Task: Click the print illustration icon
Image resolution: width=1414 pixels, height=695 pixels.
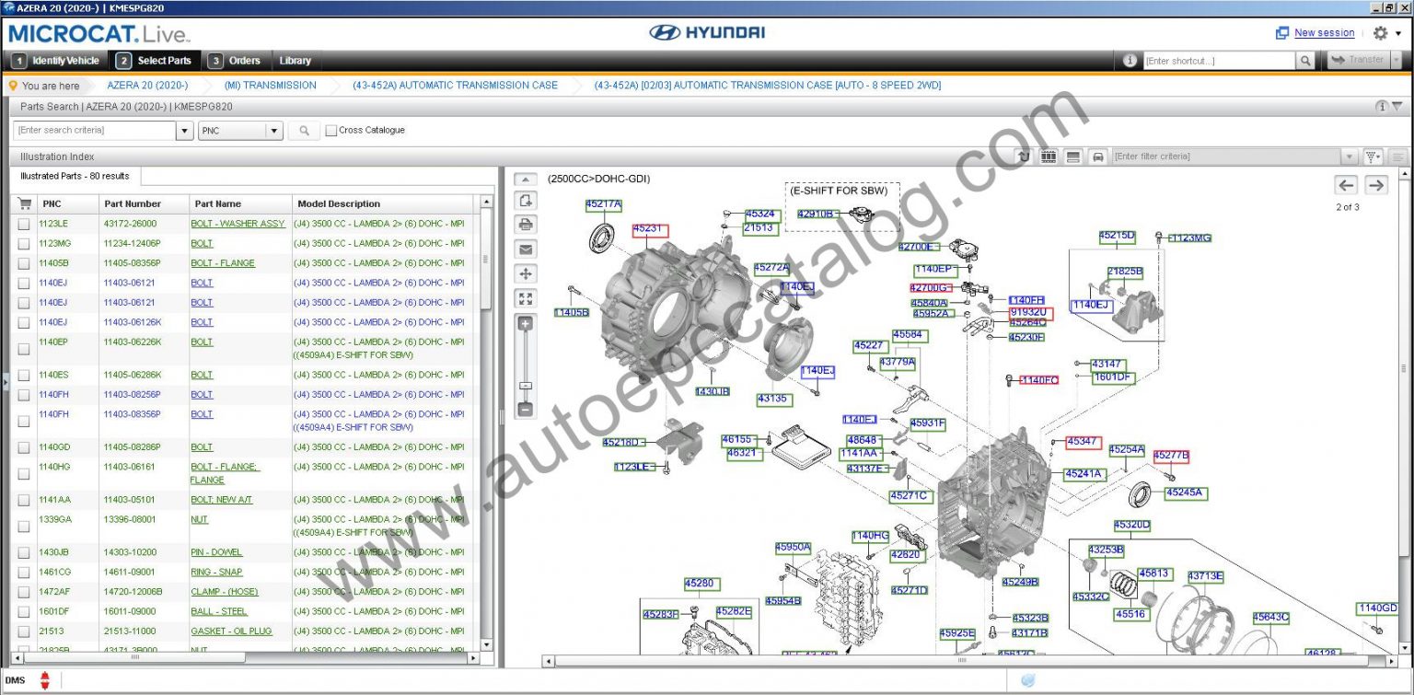Action: pos(526,225)
